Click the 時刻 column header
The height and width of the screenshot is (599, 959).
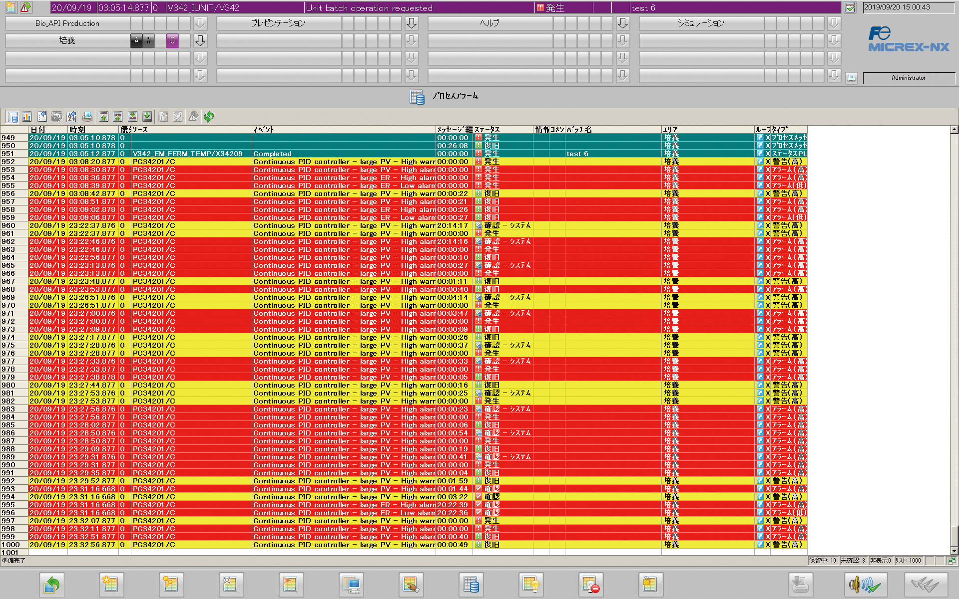pos(93,130)
